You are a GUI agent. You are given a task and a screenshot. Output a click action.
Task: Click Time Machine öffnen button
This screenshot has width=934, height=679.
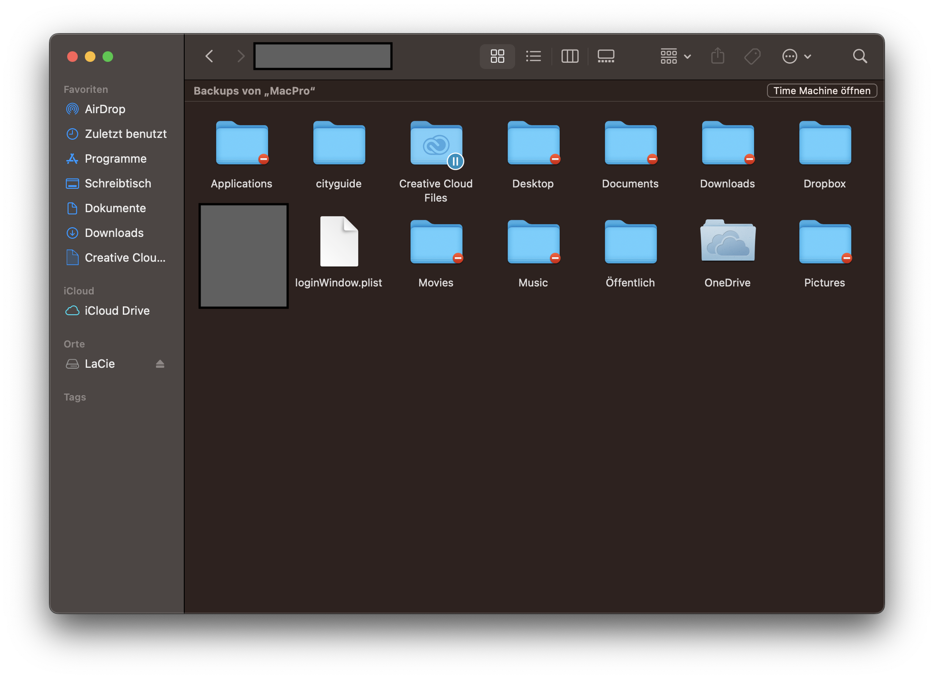point(821,91)
